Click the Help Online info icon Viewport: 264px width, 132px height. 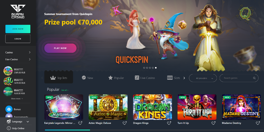tap(9, 128)
